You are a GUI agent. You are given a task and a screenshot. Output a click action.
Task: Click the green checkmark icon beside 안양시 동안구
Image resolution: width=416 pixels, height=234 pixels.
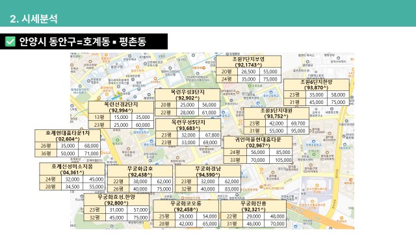[10, 42]
